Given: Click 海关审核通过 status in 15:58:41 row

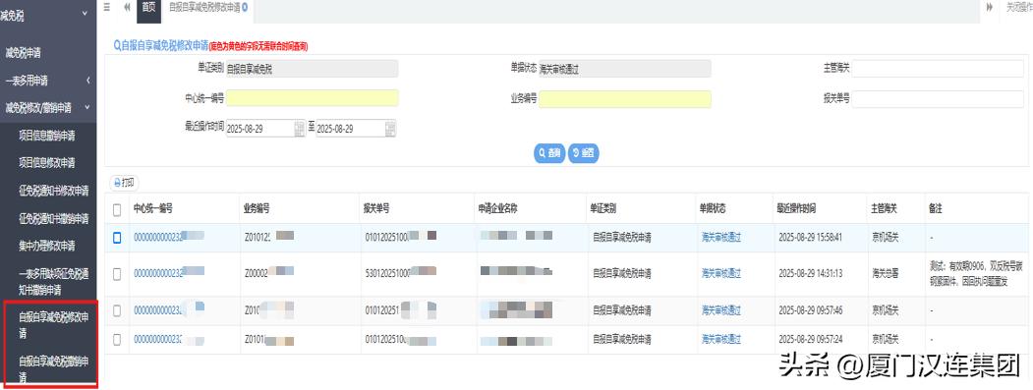Looking at the screenshot, I should (x=721, y=237).
